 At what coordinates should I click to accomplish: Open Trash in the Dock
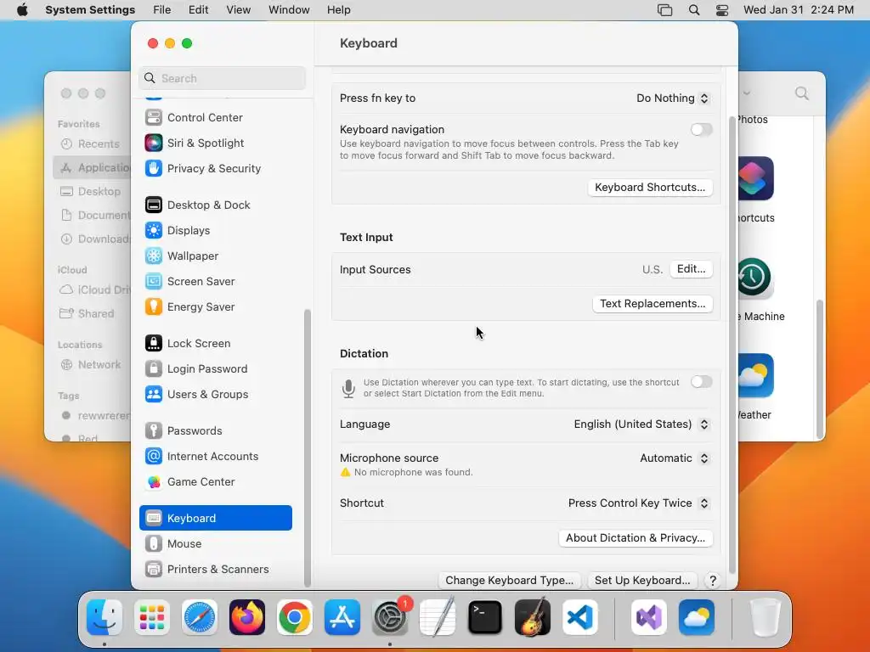coord(765,617)
